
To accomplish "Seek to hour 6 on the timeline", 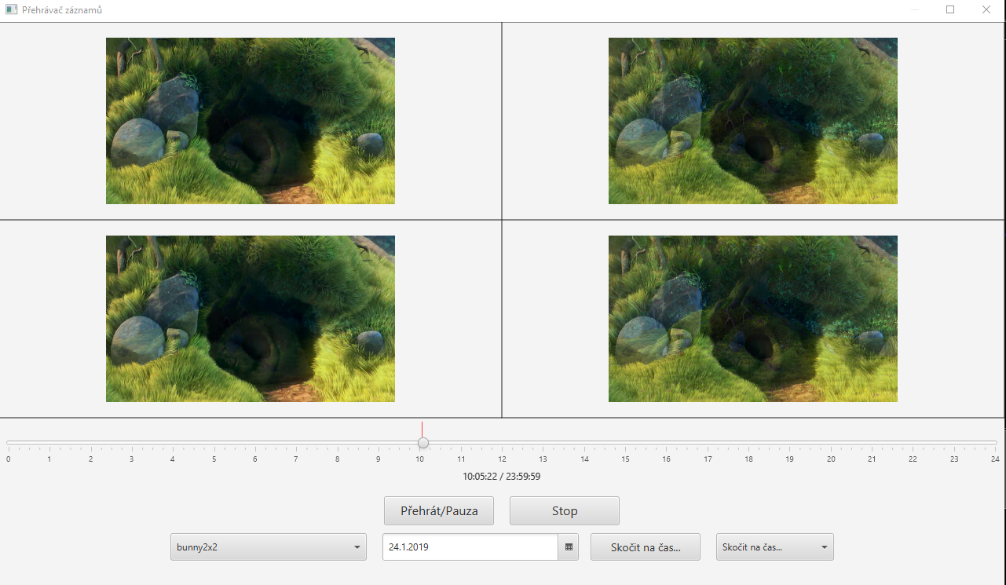I will coord(255,443).
